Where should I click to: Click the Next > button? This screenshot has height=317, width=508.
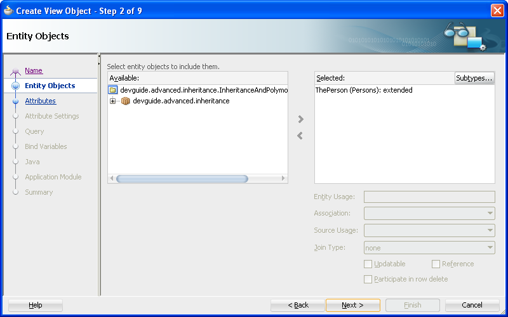coord(353,305)
